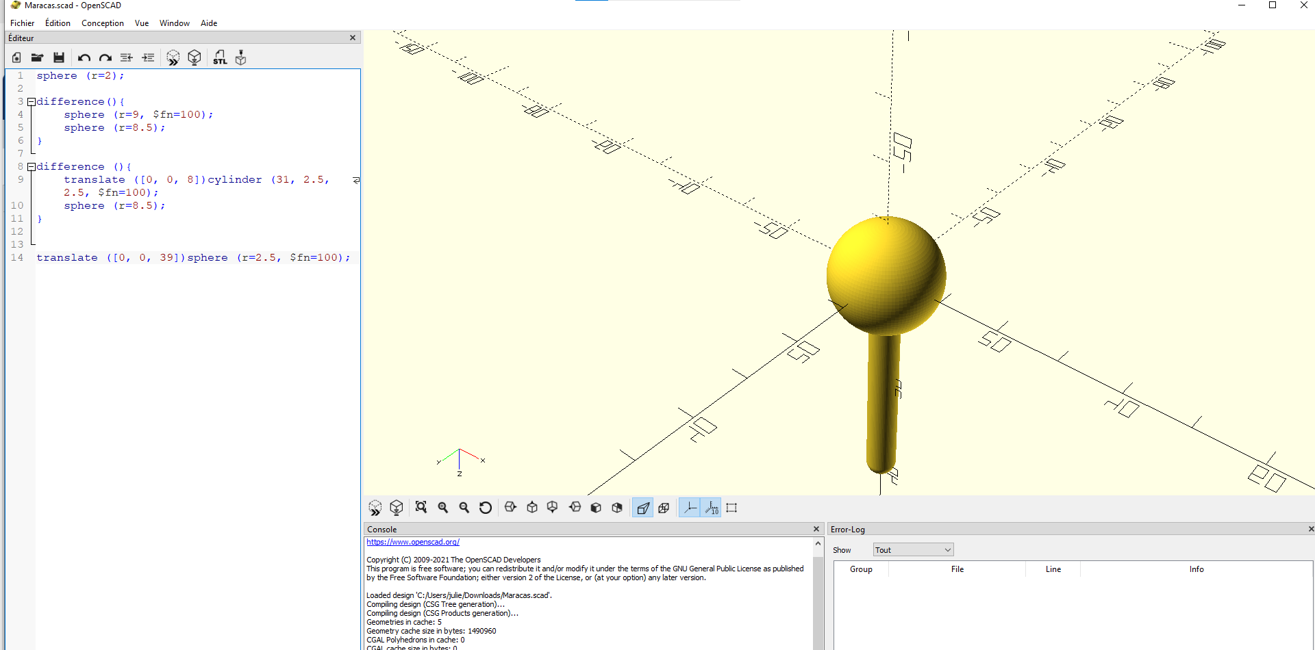Open the Vue menu
Image resolution: width=1315 pixels, height=650 pixels.
[x=142, y=23]
